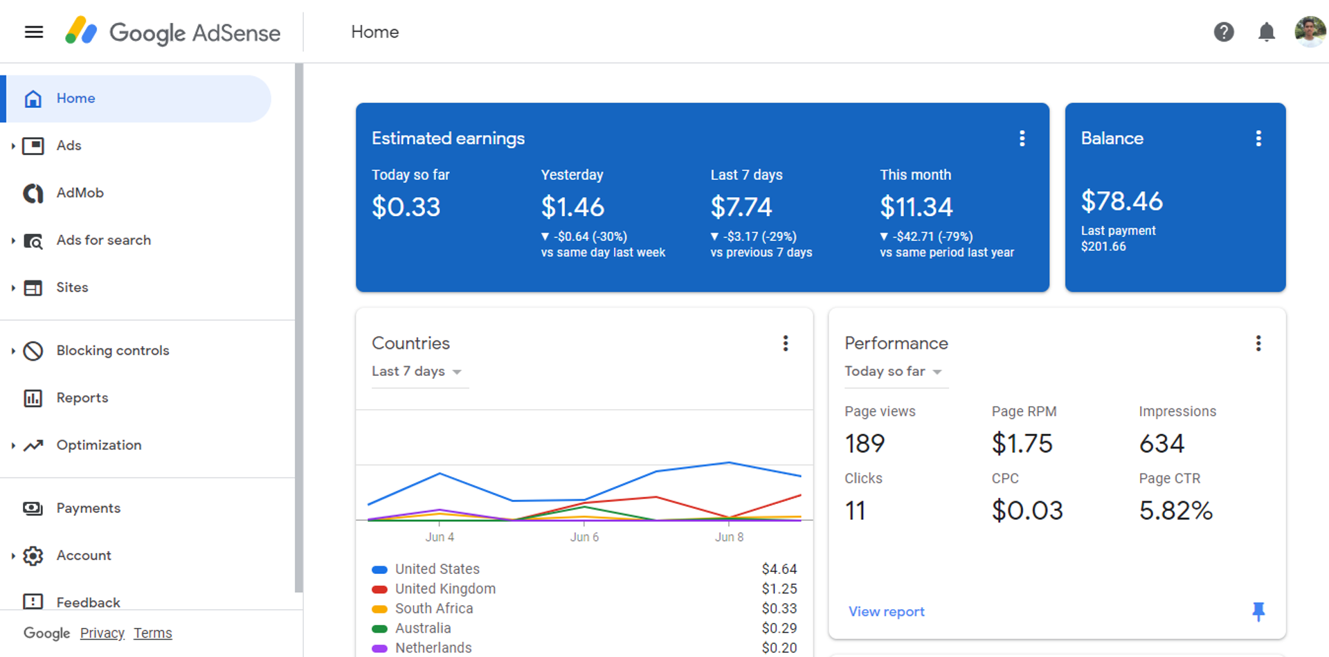The height and width of the screenshot is (657, 1329).
Task: Open the Payments section
Action: tap(88, 508)
